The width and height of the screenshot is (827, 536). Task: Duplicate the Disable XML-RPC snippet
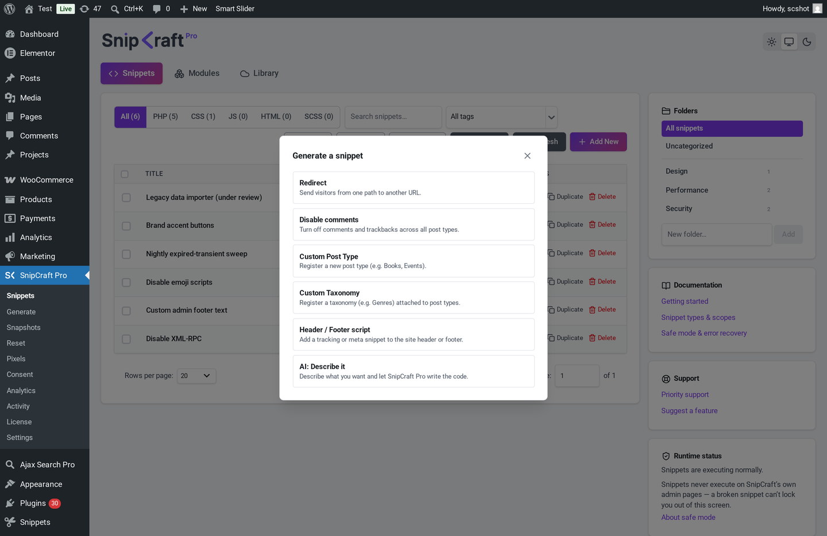pos(565,338)
